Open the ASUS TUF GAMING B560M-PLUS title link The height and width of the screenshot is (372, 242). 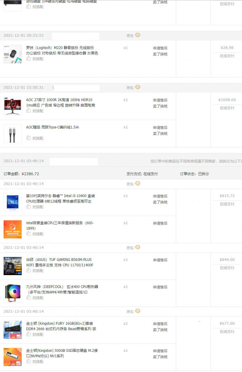[x=60, y=262]
